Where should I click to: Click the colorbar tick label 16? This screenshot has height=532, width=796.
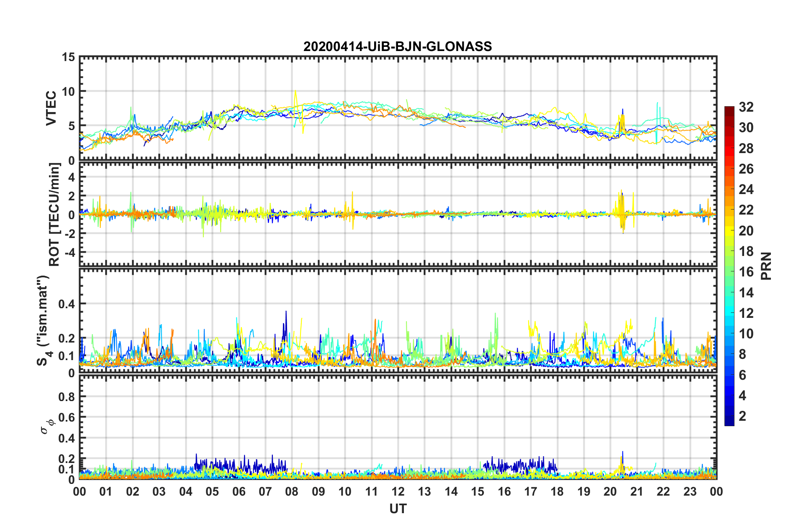[746, 272]
